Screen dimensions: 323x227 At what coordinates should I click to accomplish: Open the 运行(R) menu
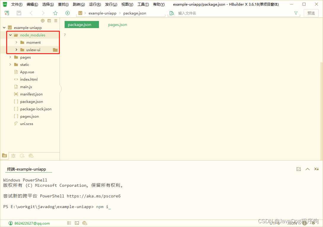(95, 4)
